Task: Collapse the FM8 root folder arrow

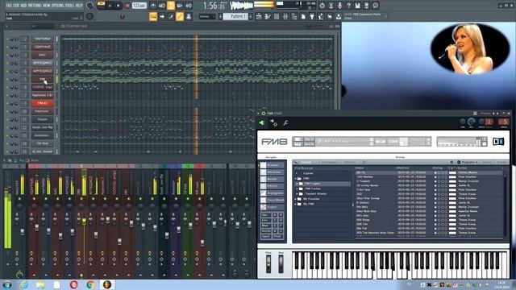Action: [x=296, y=179]
